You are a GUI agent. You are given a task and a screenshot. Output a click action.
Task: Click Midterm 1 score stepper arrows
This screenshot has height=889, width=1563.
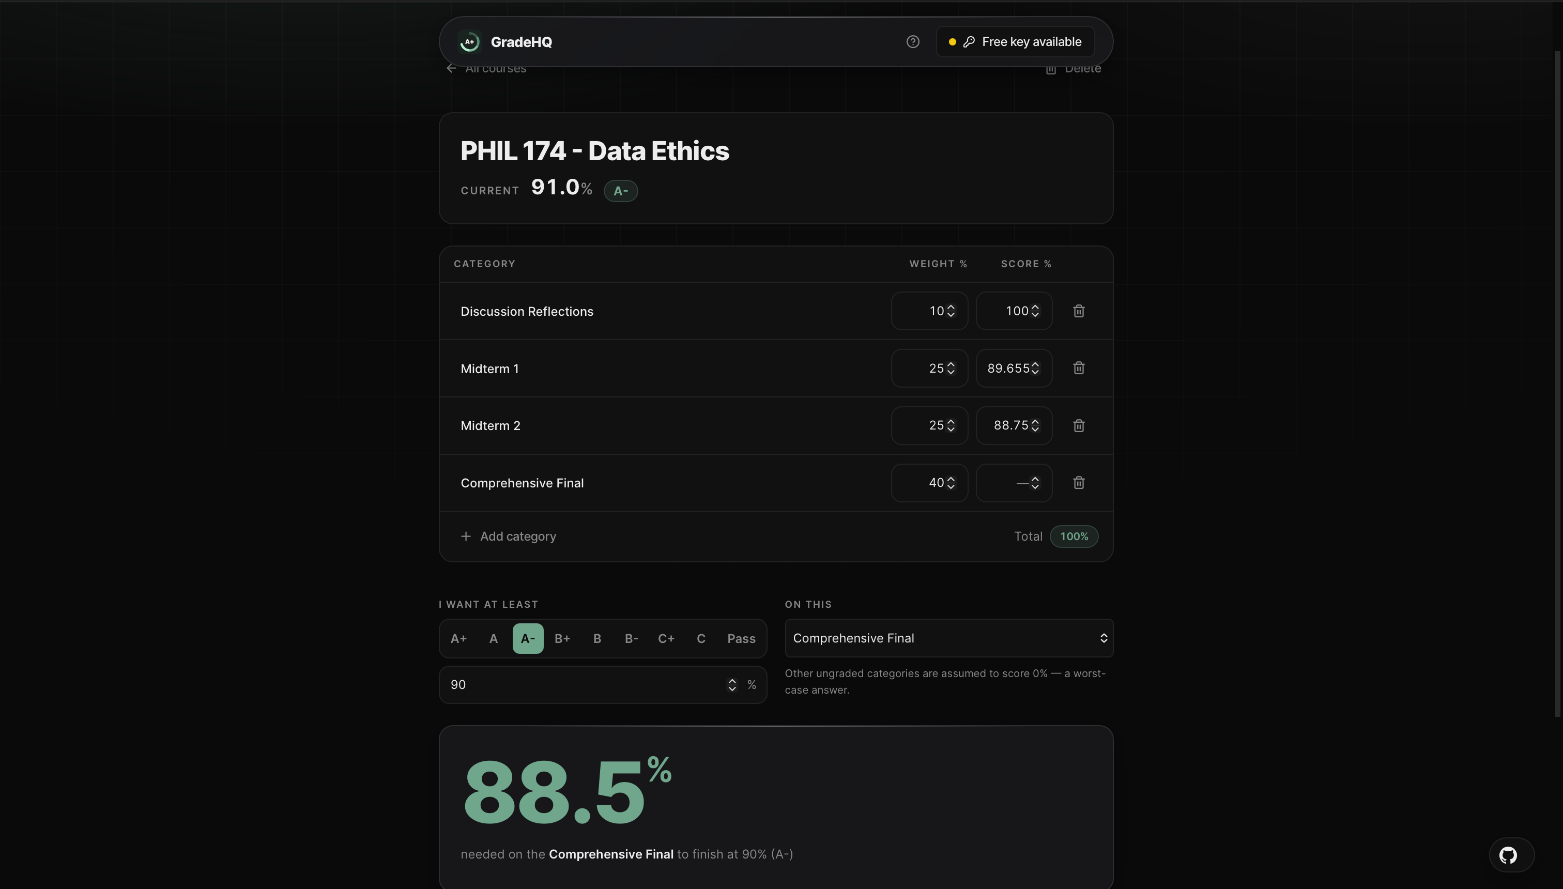(x=1035, y=368)
